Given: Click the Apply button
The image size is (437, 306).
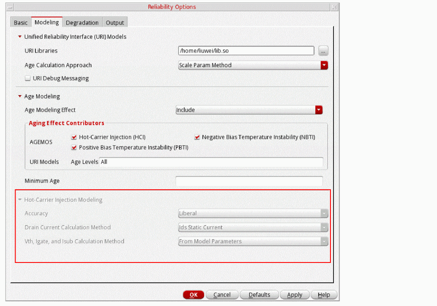Looking at the screenshot, I should pyautogui.click(x=295, y=295).
